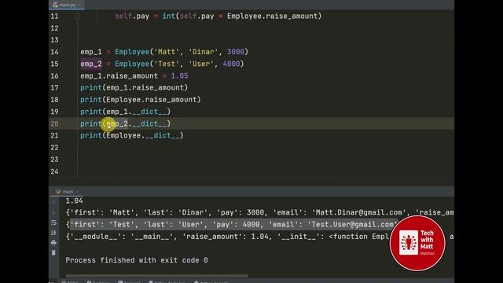Click the down-arrow icon in the Run panel

coord(53,213)
